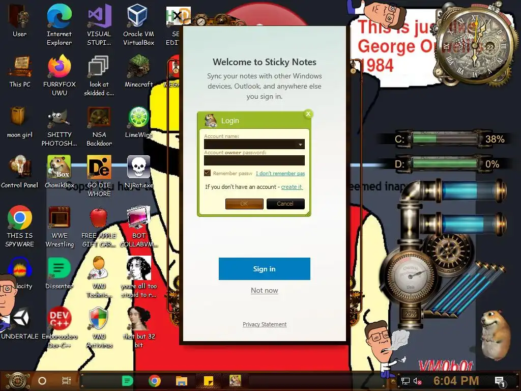The width and height of the screenshot is (521, 391).
Task: Select Sticky Notes taskbar icon
Action: (x=208, y=381)
